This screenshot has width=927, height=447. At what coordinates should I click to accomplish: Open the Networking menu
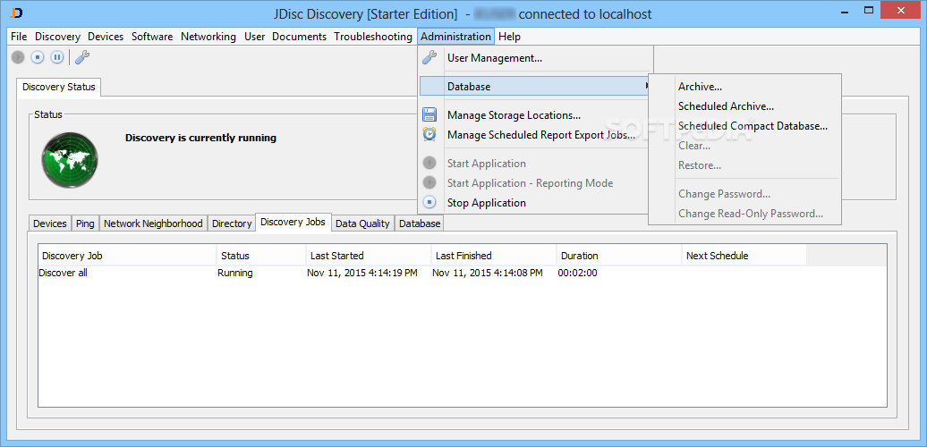tap(208, 37)
